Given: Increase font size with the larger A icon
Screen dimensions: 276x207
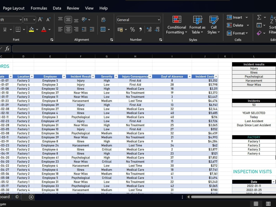Looking at the screenshot, I should click(40, 20).
